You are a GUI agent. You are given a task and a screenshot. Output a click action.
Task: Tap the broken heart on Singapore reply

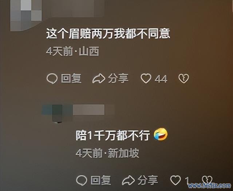pos(207,180)
